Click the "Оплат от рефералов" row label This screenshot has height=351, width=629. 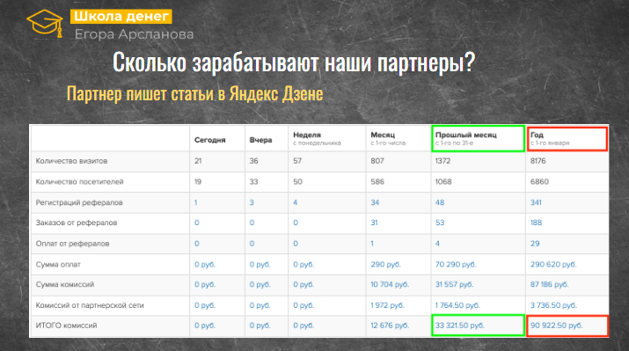[x=72, y=244]
